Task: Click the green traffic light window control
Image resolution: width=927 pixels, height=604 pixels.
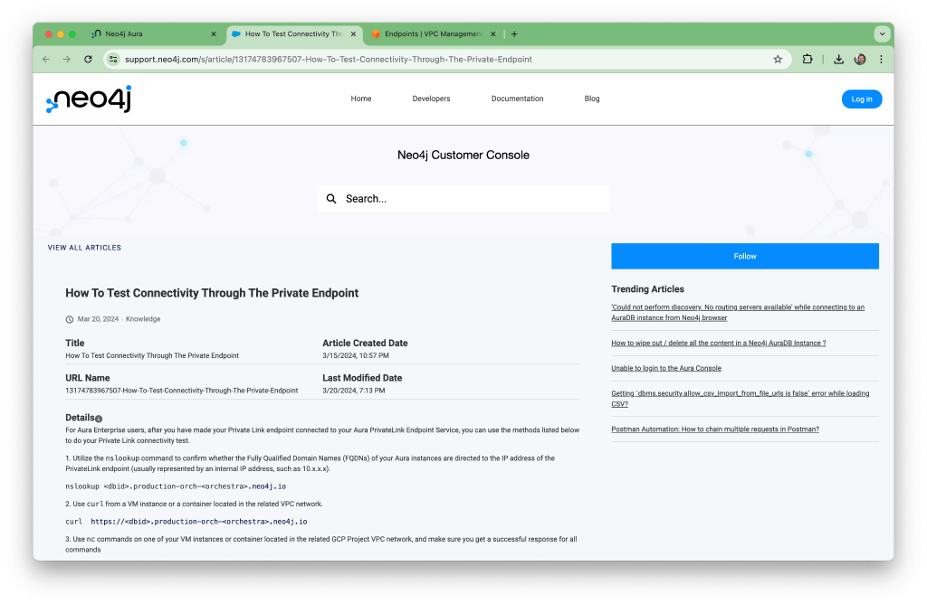Action: point(70,33)
